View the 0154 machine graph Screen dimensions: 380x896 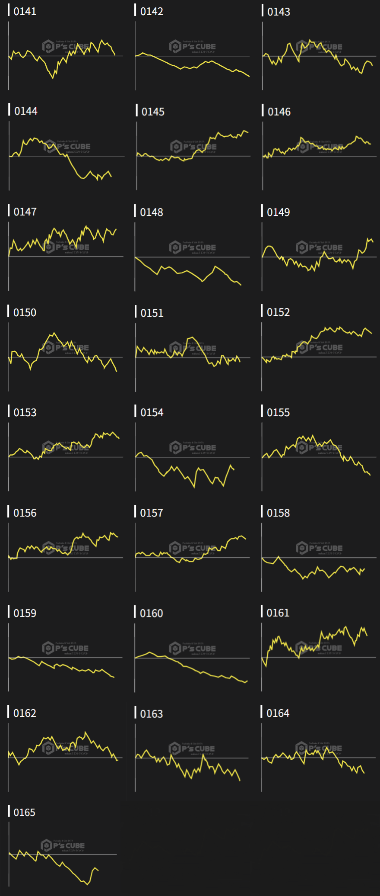(192, 457)
